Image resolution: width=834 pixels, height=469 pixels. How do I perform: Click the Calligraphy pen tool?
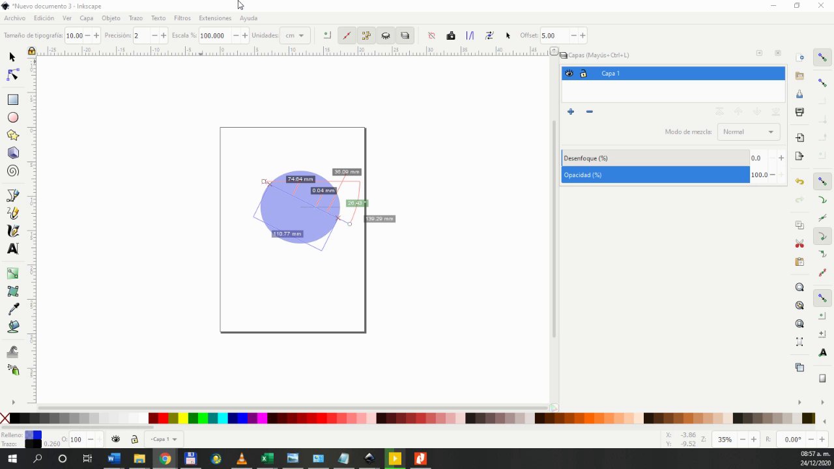coord(12,231)
